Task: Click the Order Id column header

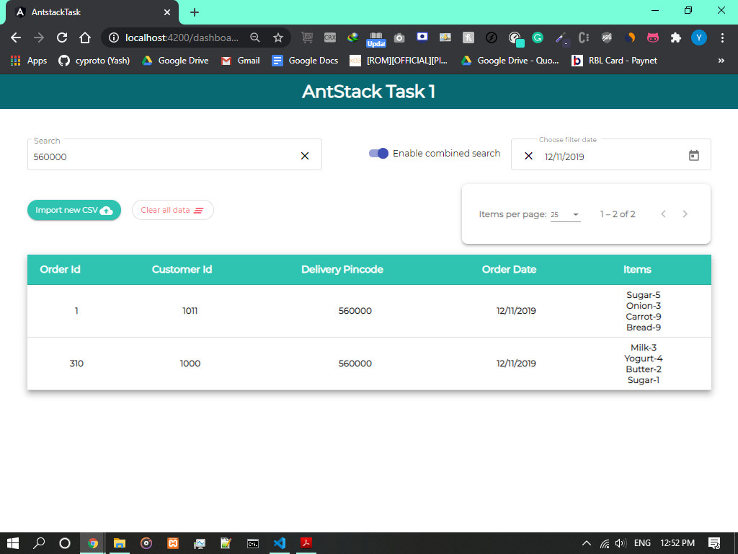Action: (61, 270)
